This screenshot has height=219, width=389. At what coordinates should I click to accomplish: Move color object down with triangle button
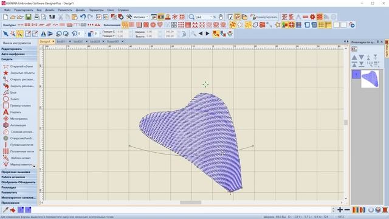pos(362,57)
